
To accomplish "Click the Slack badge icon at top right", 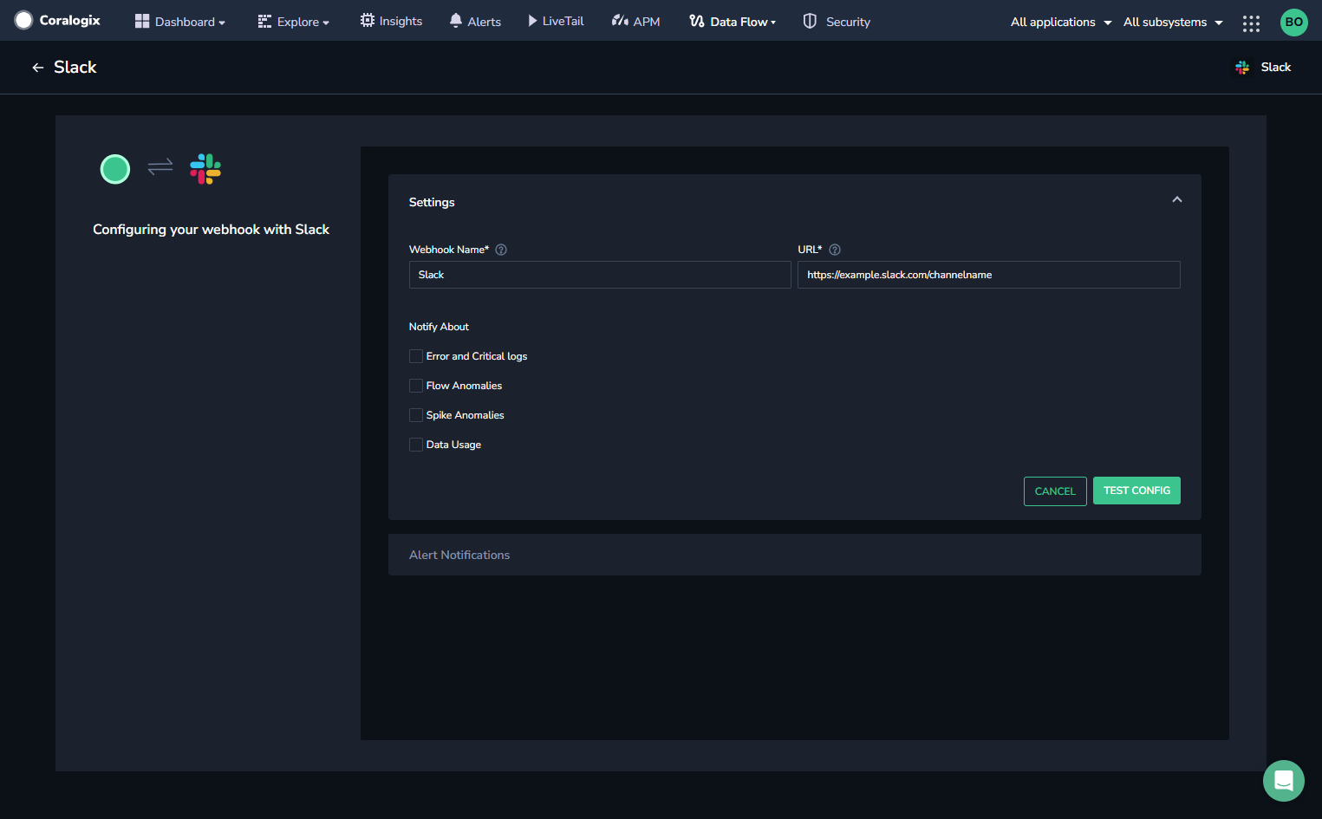I will click(x=1242, y=68).
